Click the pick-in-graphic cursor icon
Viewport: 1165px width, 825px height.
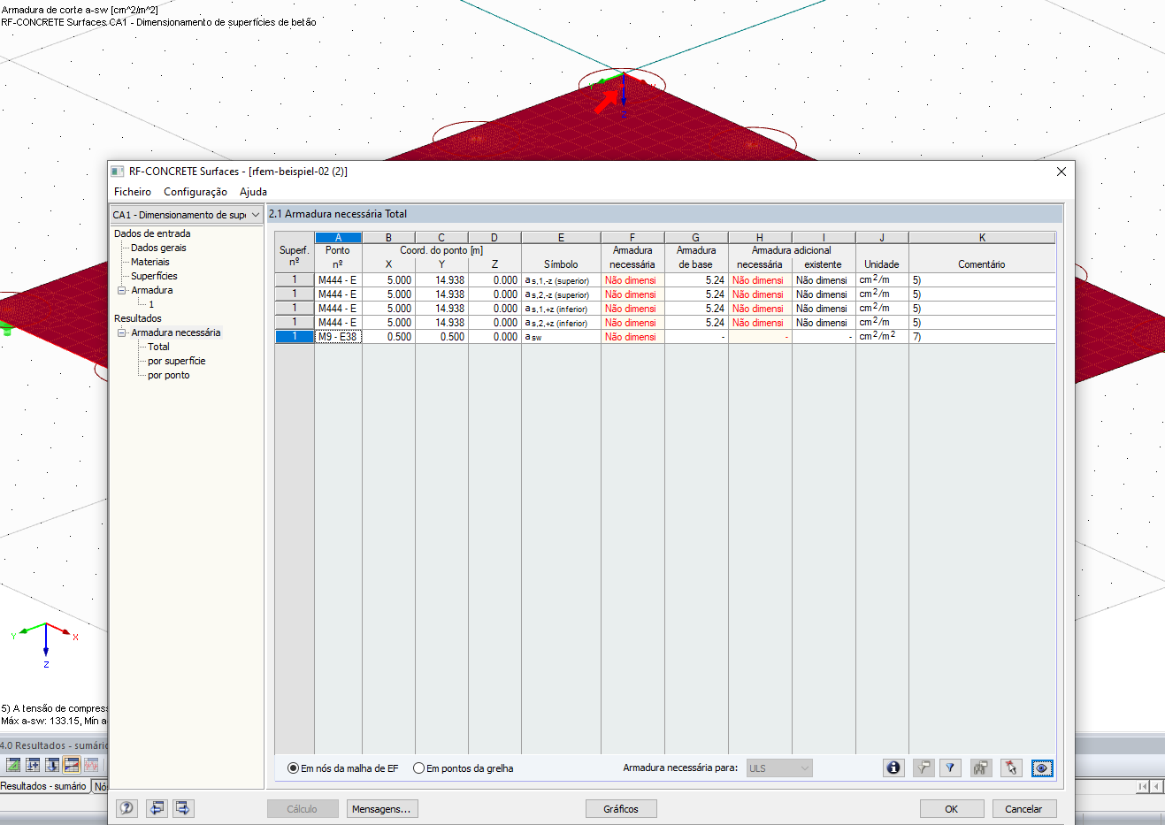pos(1011,768)
